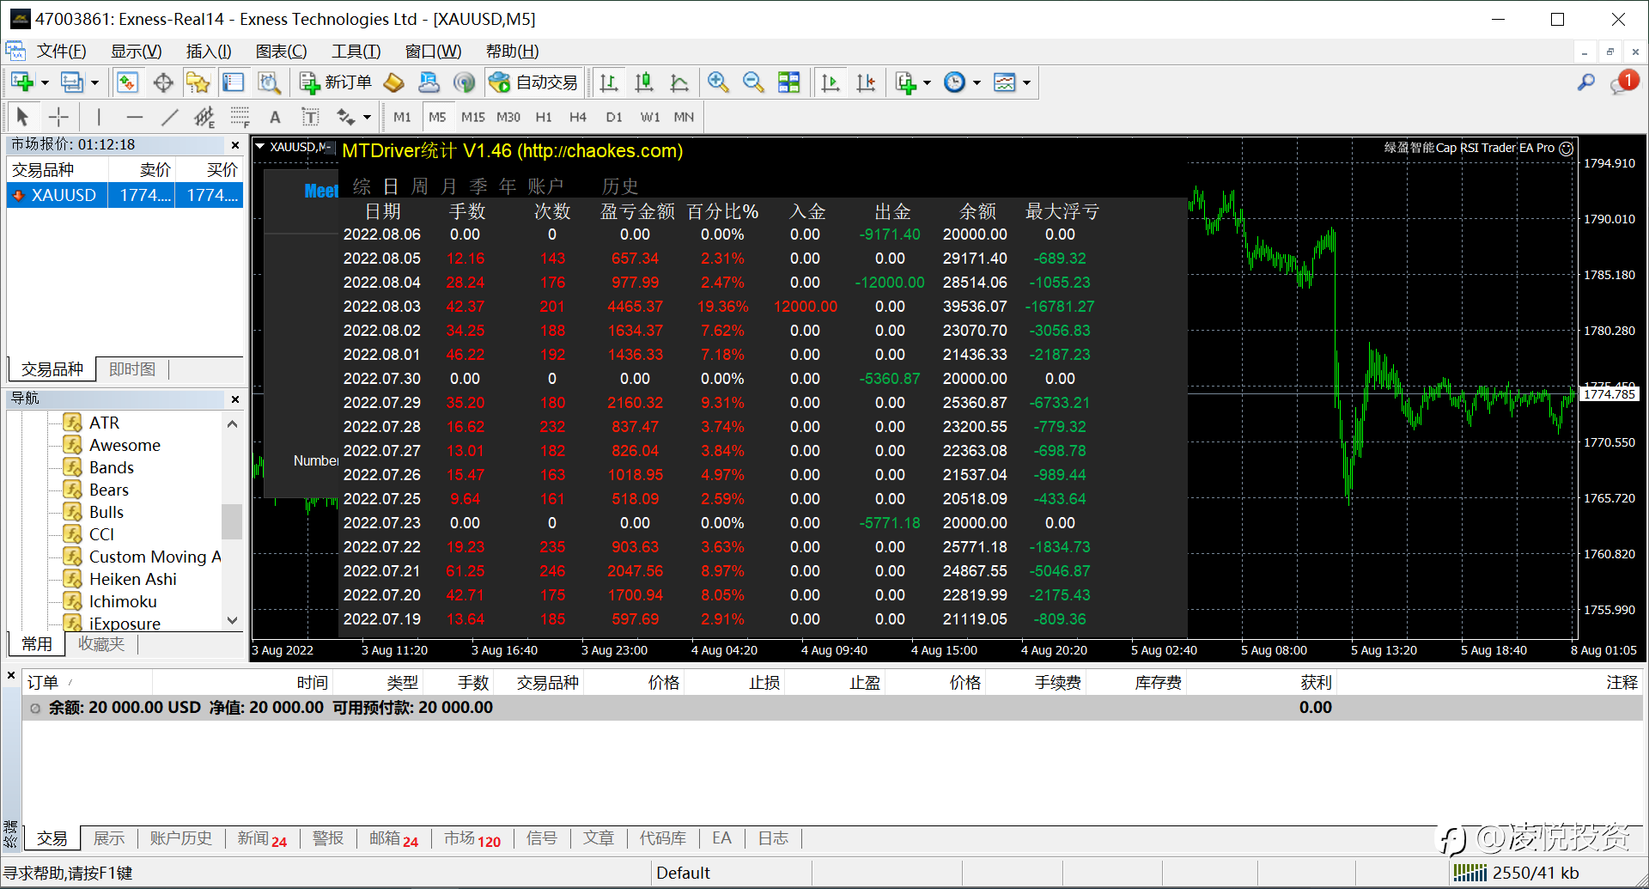Screen dimensions: 1649x889
Task: Draw a horizontal line tool
Action: click(x=134, y=117)
